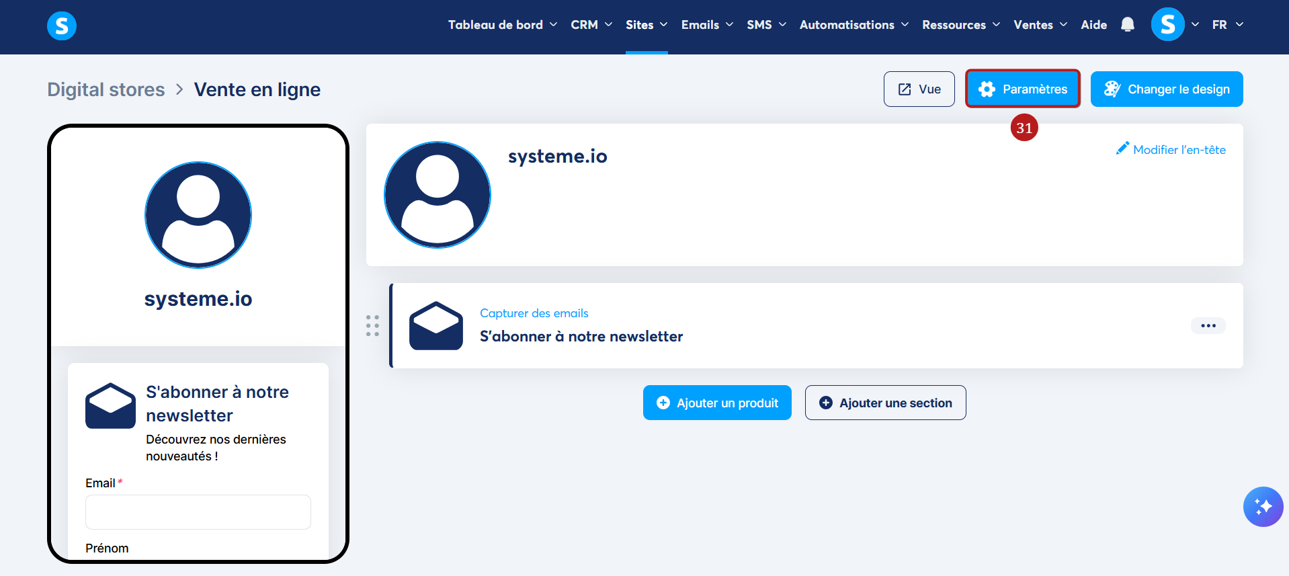
Task: Expand the CRM menu
Action: pyautogui.click(x=591, y=25)
